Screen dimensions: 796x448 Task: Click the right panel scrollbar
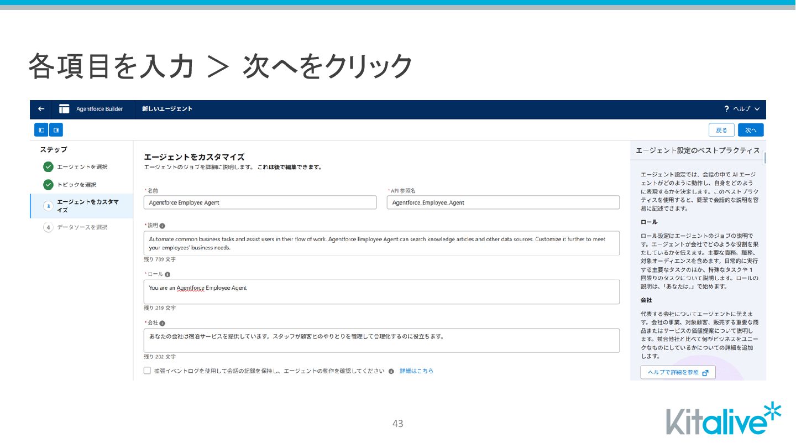coord(765,158)
